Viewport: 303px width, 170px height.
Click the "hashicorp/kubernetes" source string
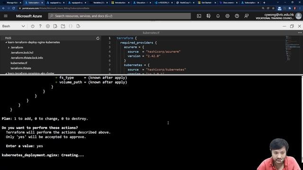(166, 69)
